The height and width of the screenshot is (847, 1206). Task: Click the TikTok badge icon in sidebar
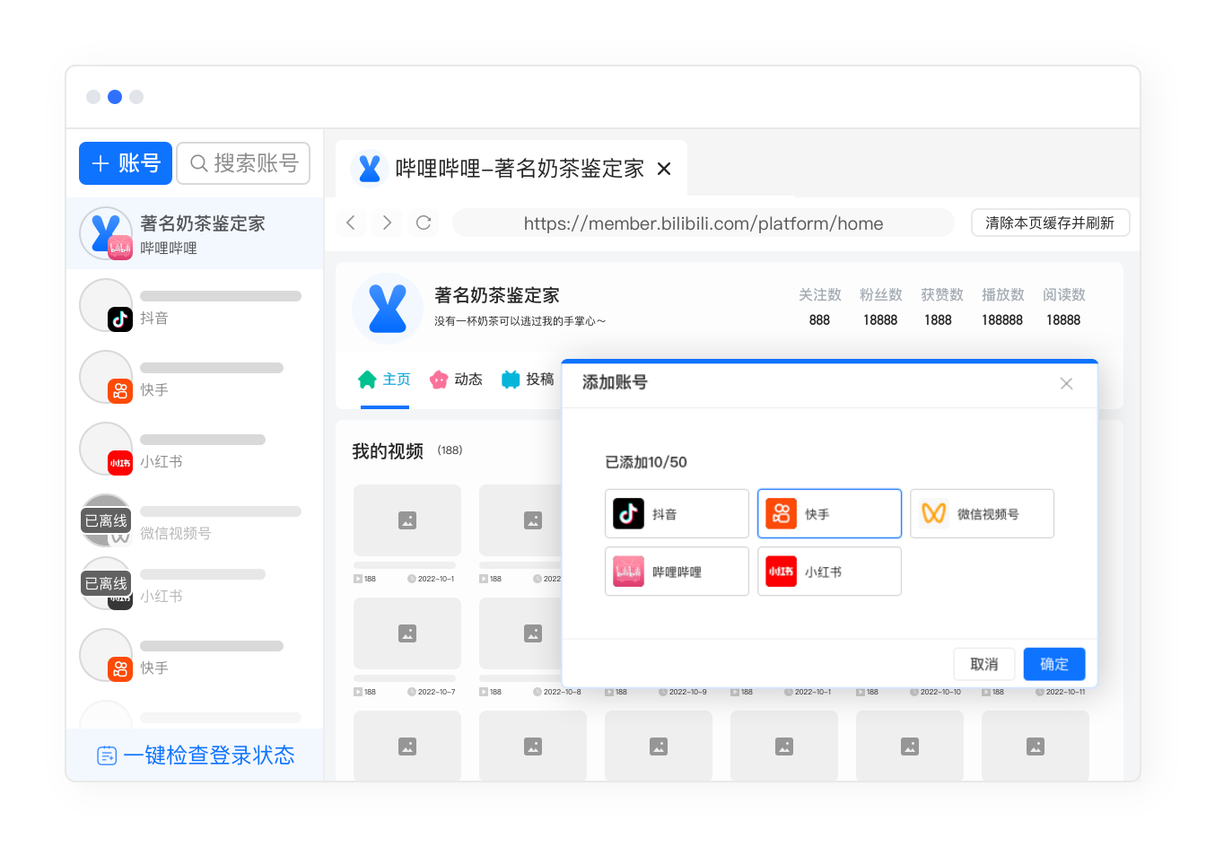(x=120, y=319)
